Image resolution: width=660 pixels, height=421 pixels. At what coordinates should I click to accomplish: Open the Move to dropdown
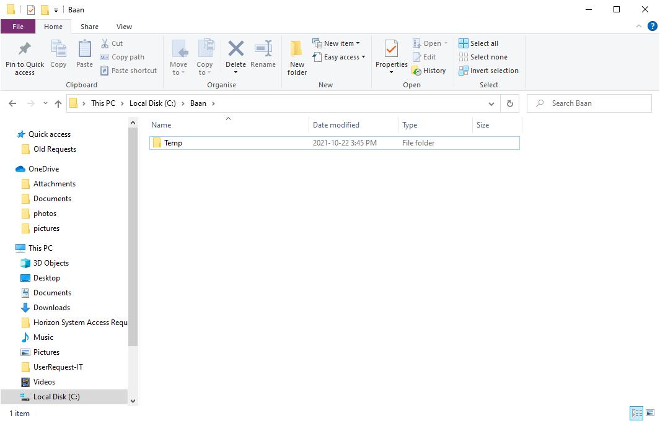(x=178, y=58)
